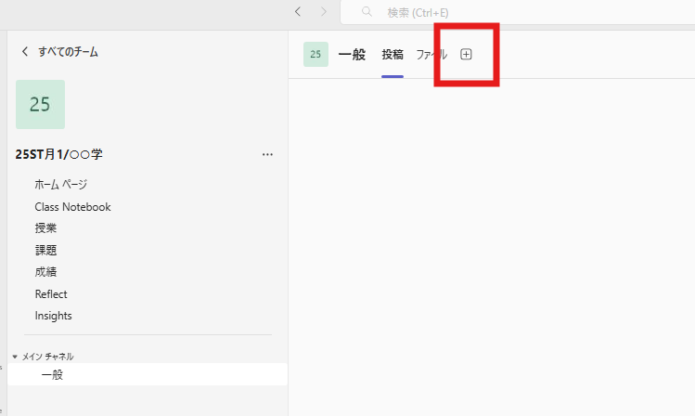Open the 課題 assignments section
The width and height of the screenshot is (695, 416).
click(45, 250)
